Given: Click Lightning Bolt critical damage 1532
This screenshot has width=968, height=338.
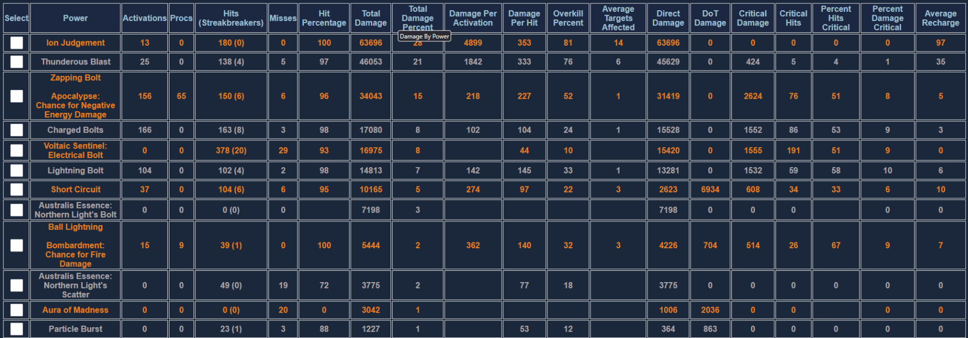Looking at the screenshot, I should 753,170.
